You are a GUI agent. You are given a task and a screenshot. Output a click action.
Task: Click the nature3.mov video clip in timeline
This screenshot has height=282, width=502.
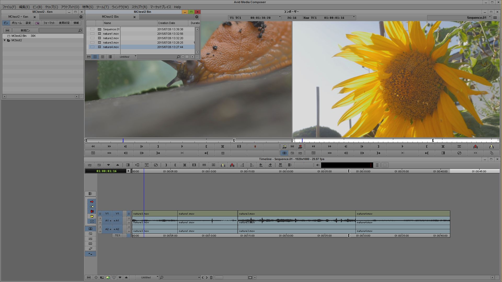pyautogui.click(x=296, y=214)
